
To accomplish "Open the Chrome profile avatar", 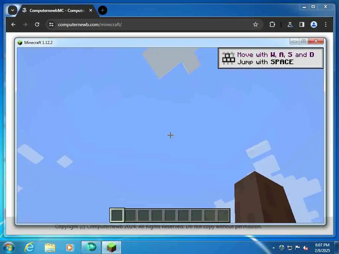I will 314,24.
